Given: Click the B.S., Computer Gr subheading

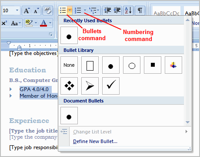Looking at the screenshot, I should (33, 80).
